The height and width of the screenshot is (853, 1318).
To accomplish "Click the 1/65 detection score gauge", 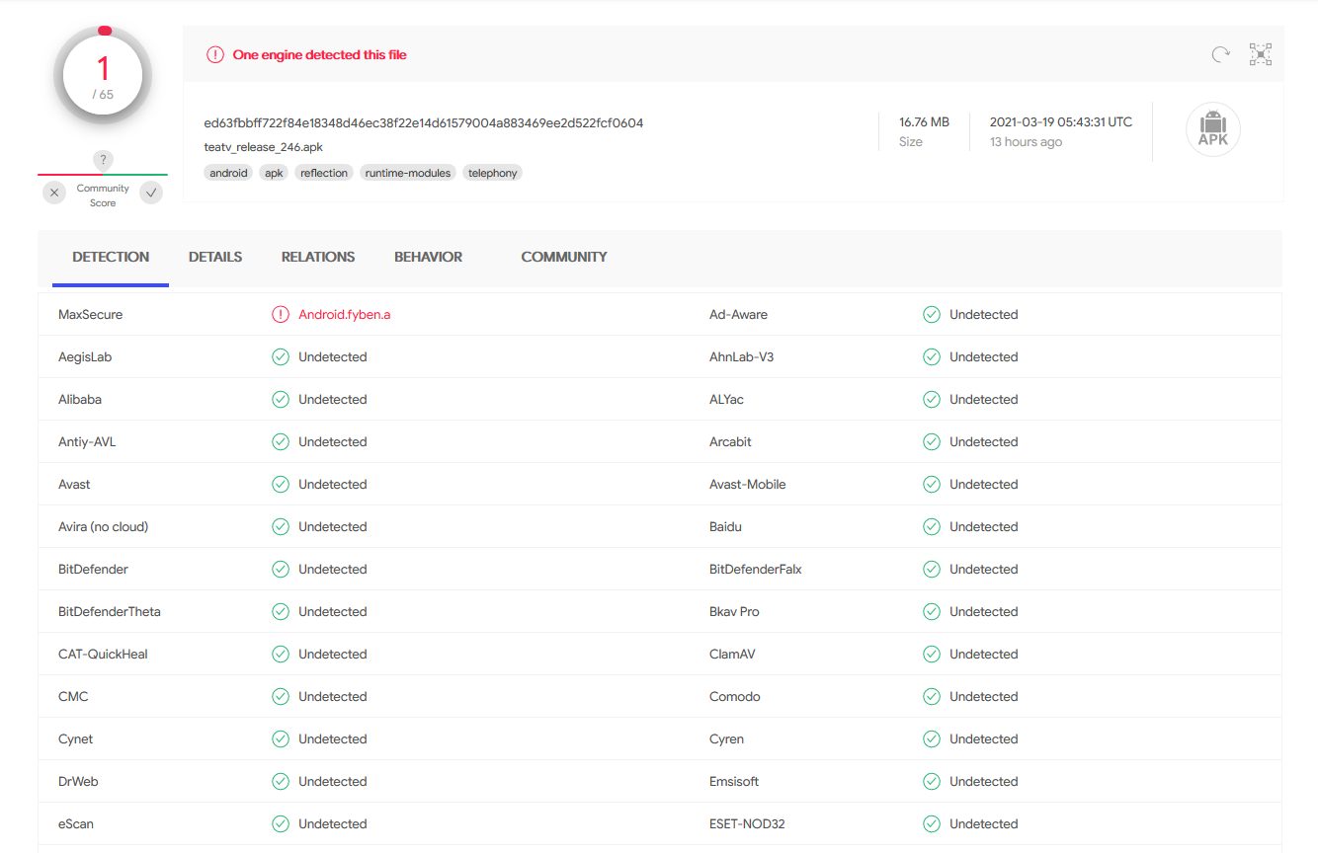I will pyautogui.click(x=103, y=75).
